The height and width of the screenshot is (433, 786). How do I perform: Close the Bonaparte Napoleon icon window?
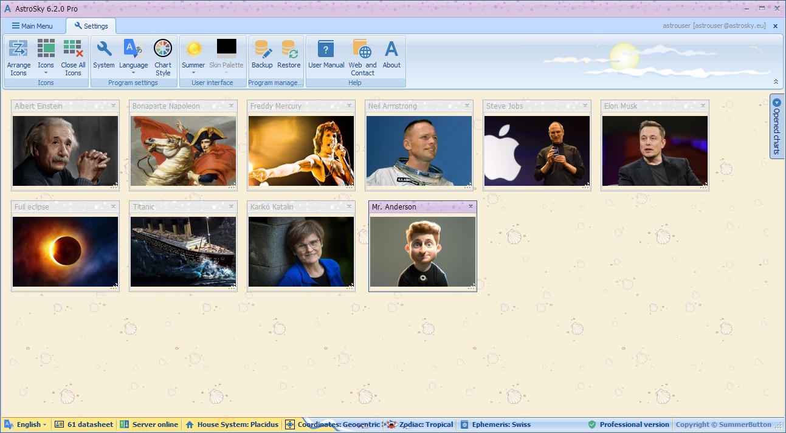point(231,106)
